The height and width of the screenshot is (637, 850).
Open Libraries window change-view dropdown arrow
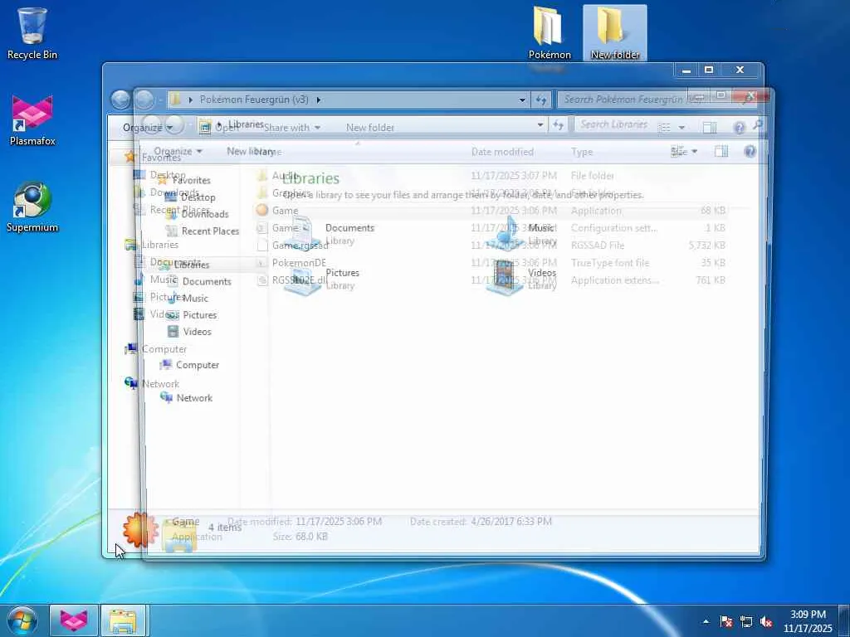pos(695,152)
